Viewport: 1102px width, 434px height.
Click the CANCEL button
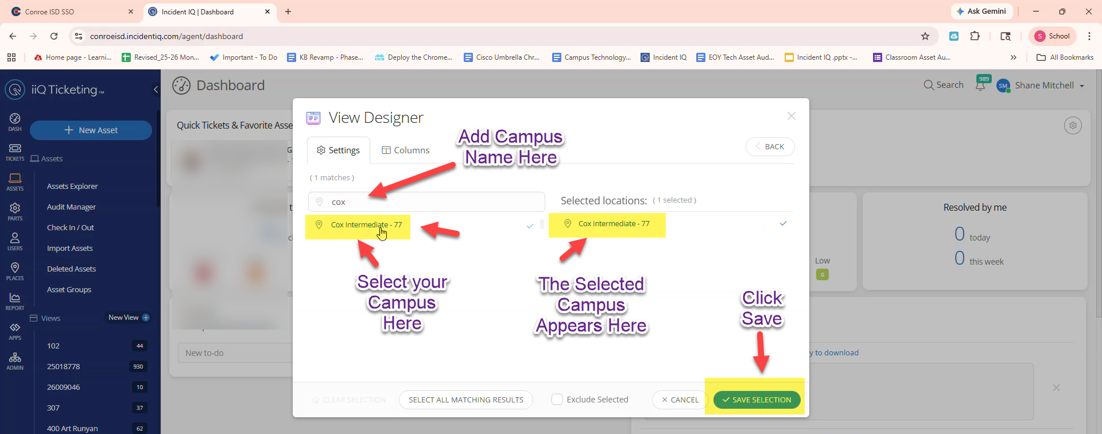(x=680, y=400)
